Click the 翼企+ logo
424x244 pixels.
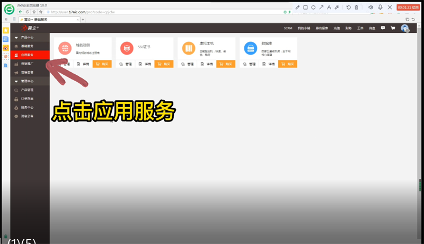point(30,28)
